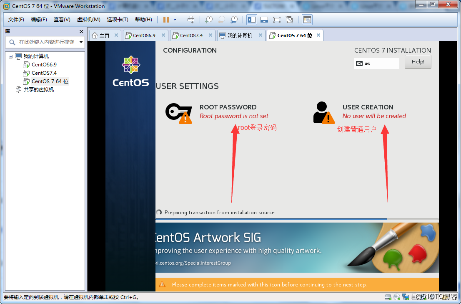Click the us keyboard layout indicator

pyautogui.click(x=377, y=63)
